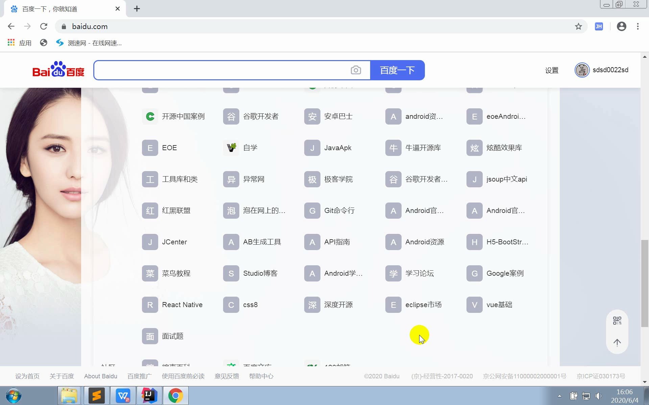Open the 开源中国案例 shortcut icon
This screenshot has height=405, width=649.
150,116
